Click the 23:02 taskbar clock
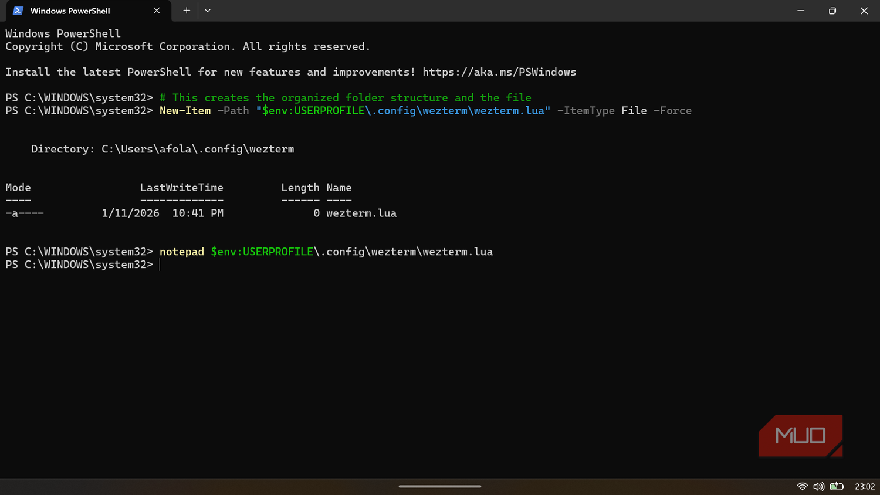 coord(865,486)
